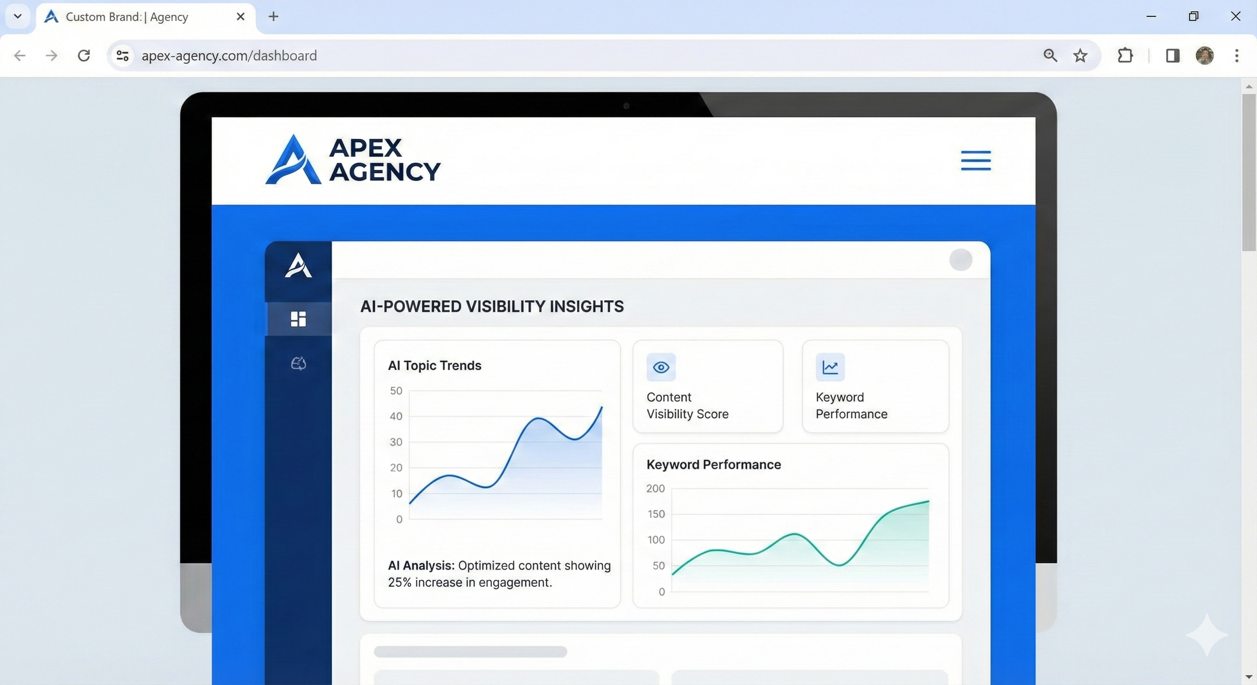Viewport: 1257px width, 685px height.
Task: Open Chrome's three-dot options menu
Action: click(1236, 56)
